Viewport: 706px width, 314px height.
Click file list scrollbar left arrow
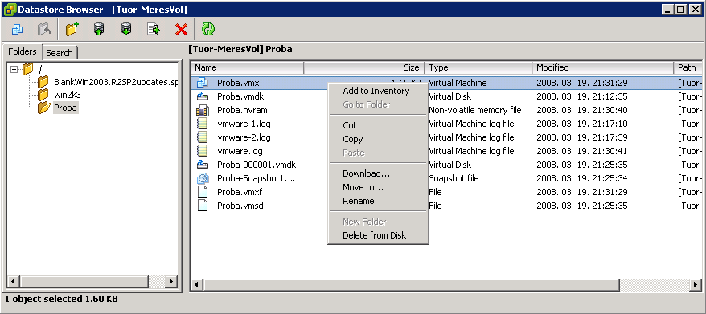[196, 284]
